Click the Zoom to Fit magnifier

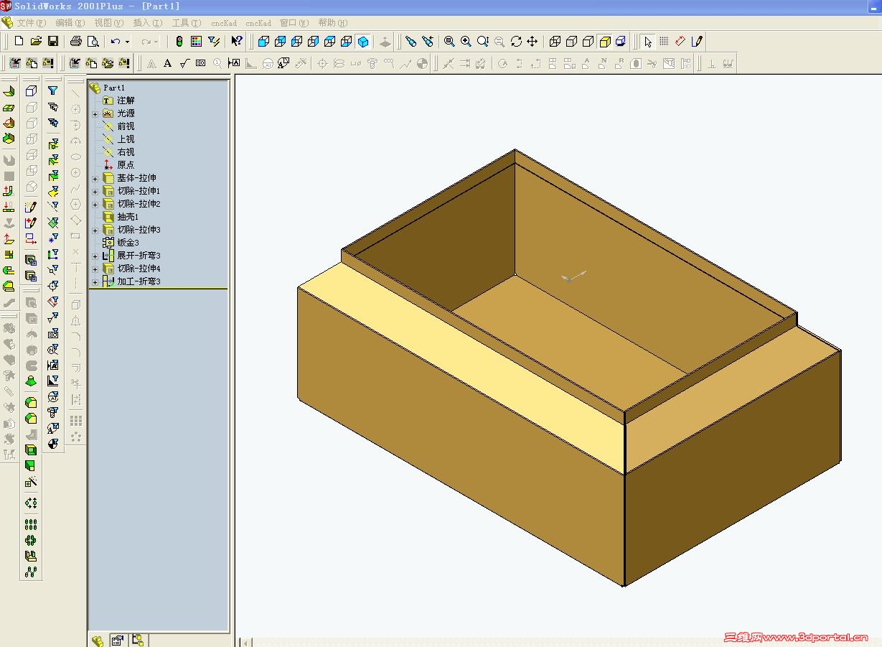click(449, 42)
